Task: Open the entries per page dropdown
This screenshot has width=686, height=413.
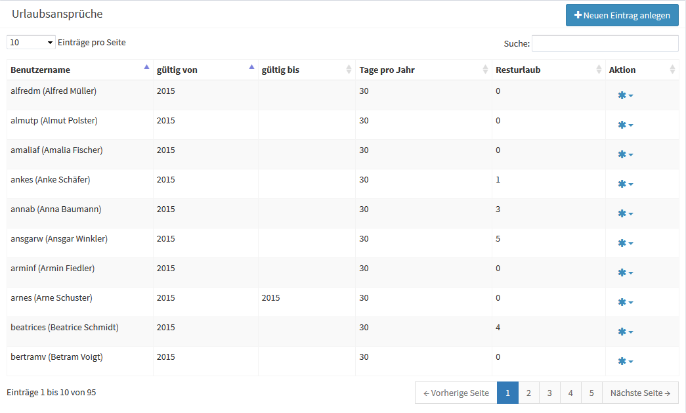Action: pos(31,43)
